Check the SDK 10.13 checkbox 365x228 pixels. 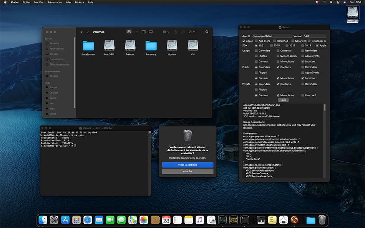click(x=303, y=46)
